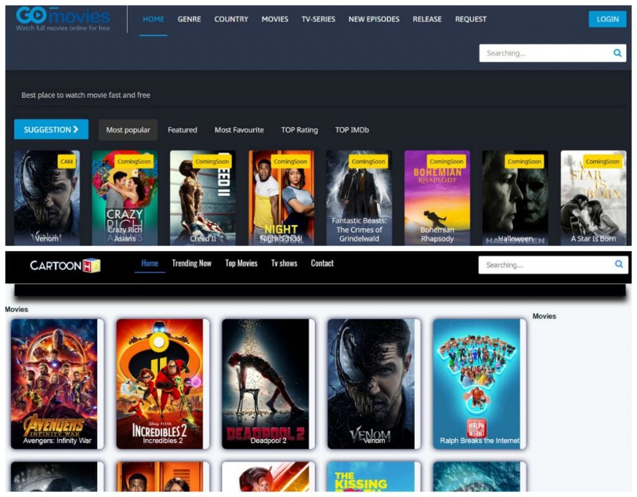Open the COUNTRY menu
Image resolution: width=637 pixels, height=497 pixels.
(231, 19)
